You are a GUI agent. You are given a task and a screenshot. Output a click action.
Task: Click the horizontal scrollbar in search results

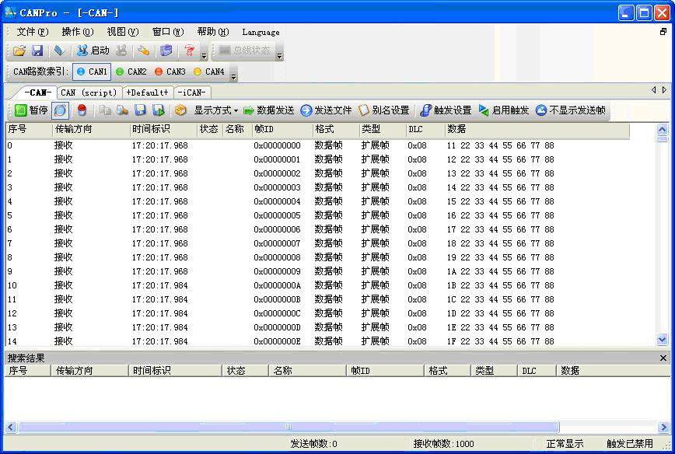(x=289, y=428)
